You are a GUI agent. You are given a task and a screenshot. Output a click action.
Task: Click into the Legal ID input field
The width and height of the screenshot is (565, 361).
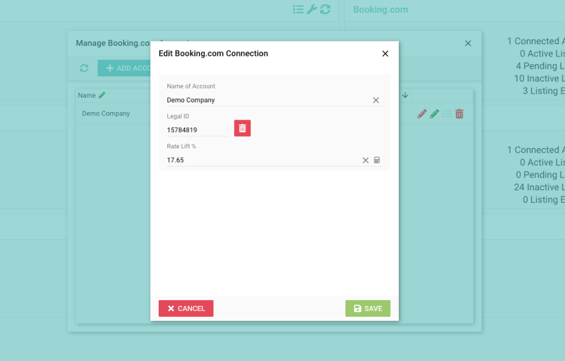point(197,130)
